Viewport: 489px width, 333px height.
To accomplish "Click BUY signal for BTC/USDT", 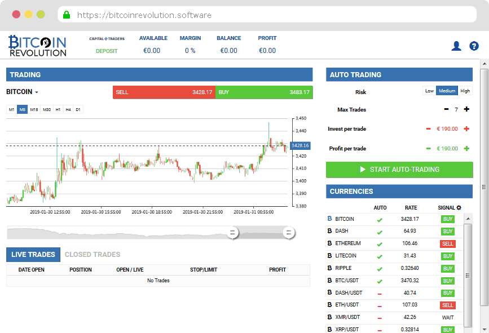I will [x=447, y=281].
